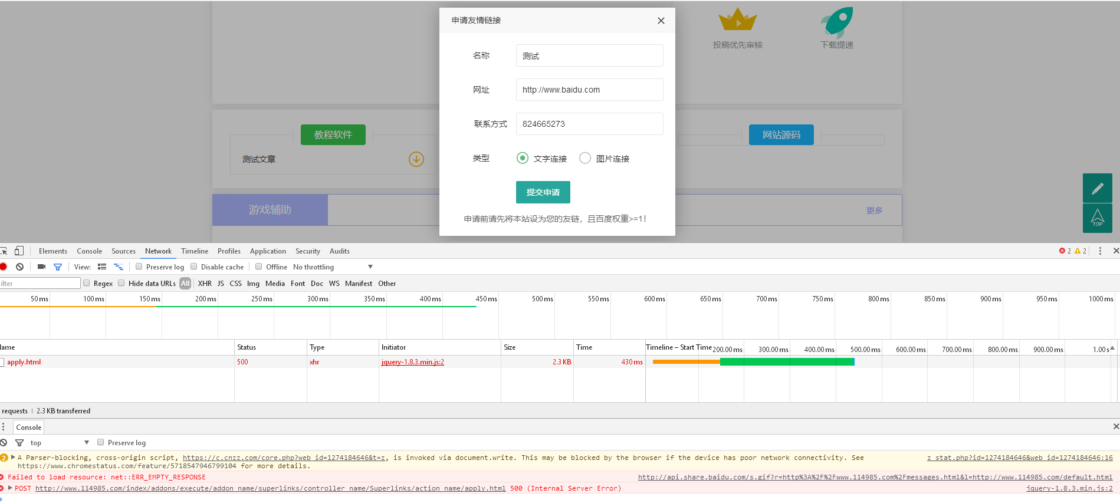Click the pencil edit floating button
Image resolution: width=1120 pixels, height=503 pixels.
point(1098,188)
